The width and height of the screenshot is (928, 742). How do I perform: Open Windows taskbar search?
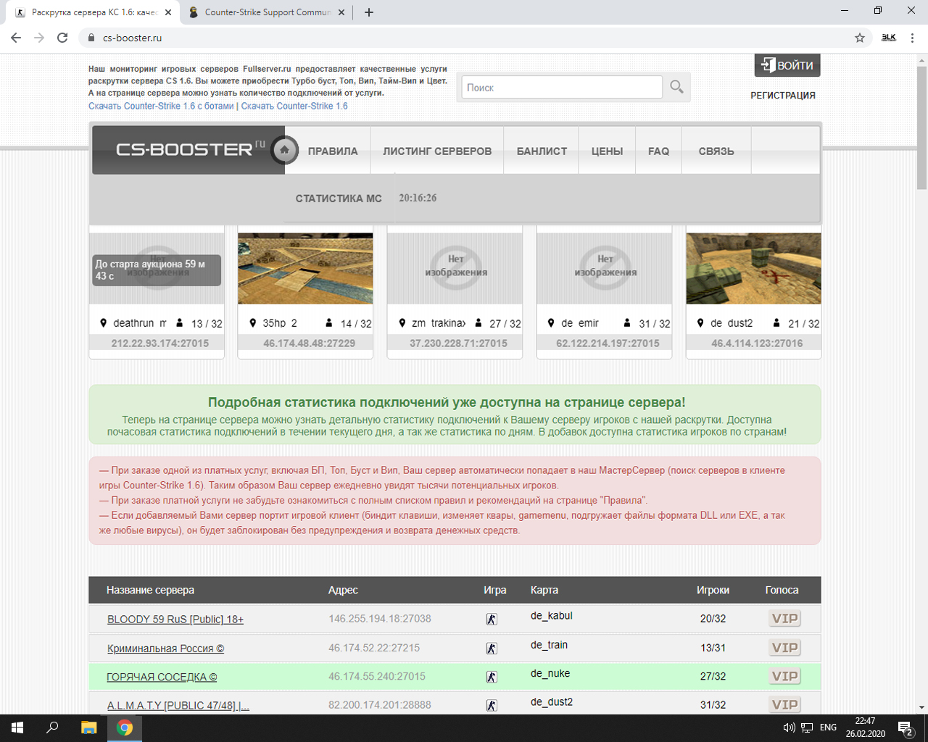coord(52,728)
